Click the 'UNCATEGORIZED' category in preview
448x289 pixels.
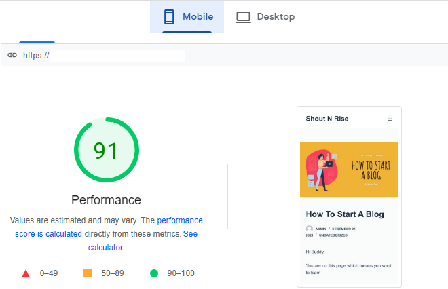click(333, 235)
